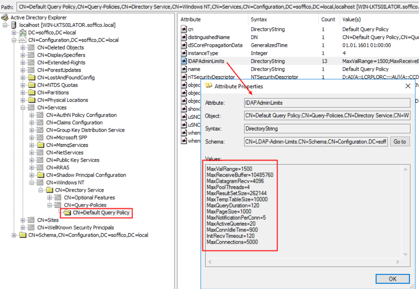The width and height of the screenshot is (420, 289).
Task: Select CN=ForestUpdates in the tree
Action: [59, 70]
